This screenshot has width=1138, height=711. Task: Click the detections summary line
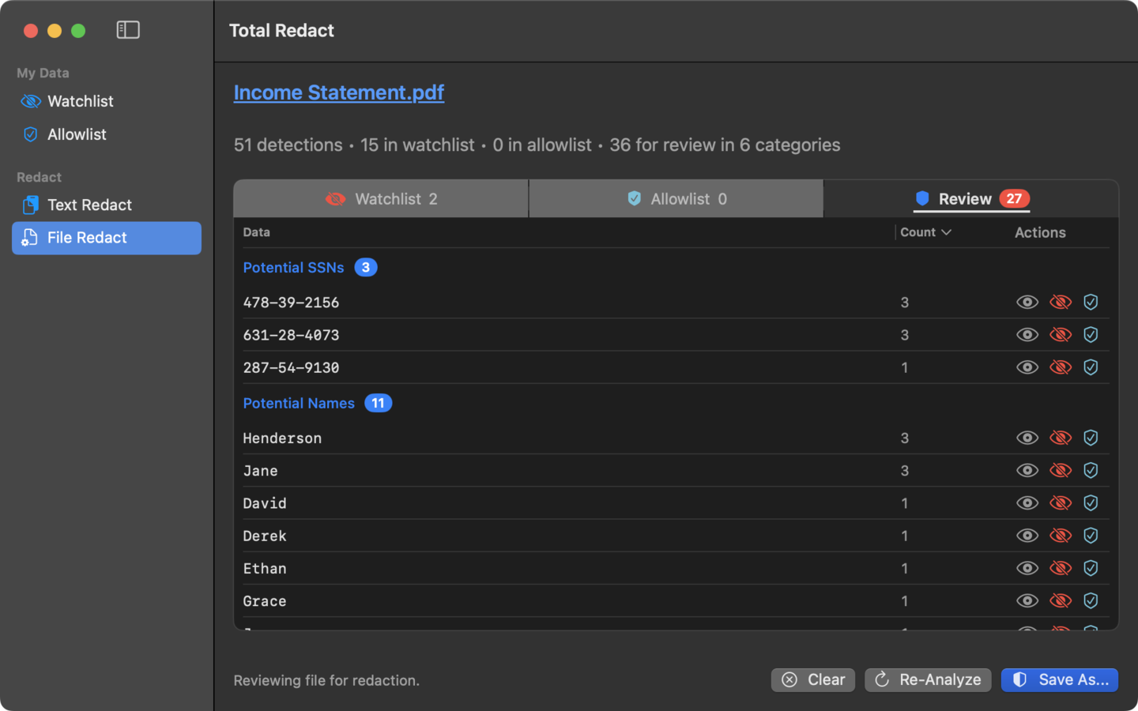[537, 145]
